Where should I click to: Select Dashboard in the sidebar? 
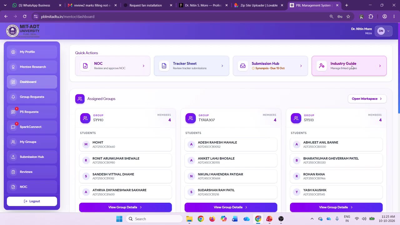[32, 82]
